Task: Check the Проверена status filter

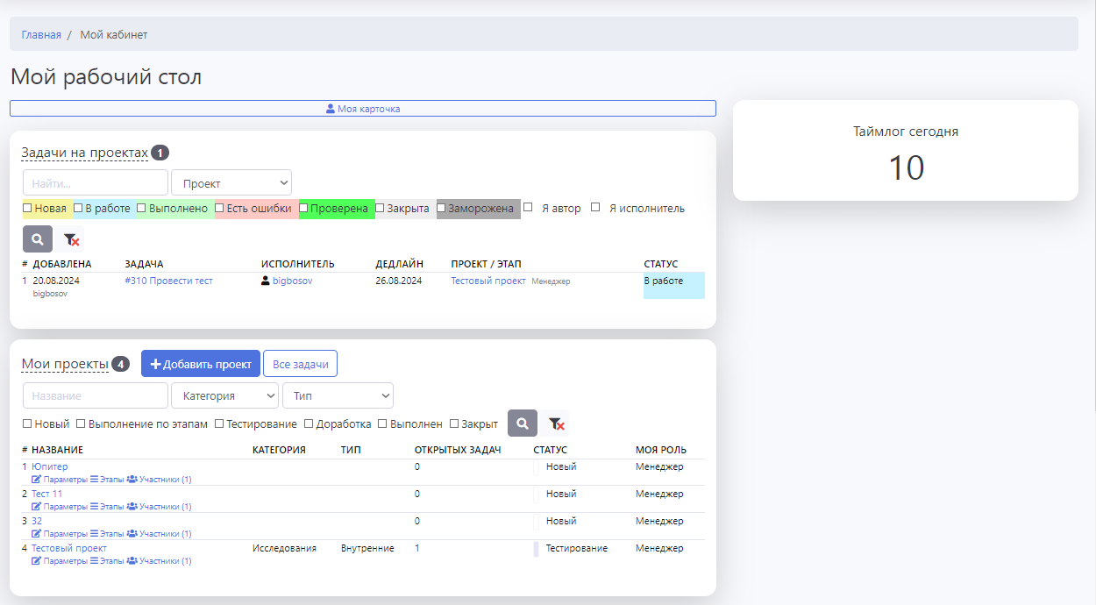Action: [303, 209]
